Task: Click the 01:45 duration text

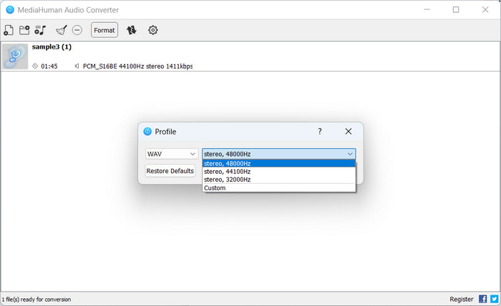Action: [49, 66]
